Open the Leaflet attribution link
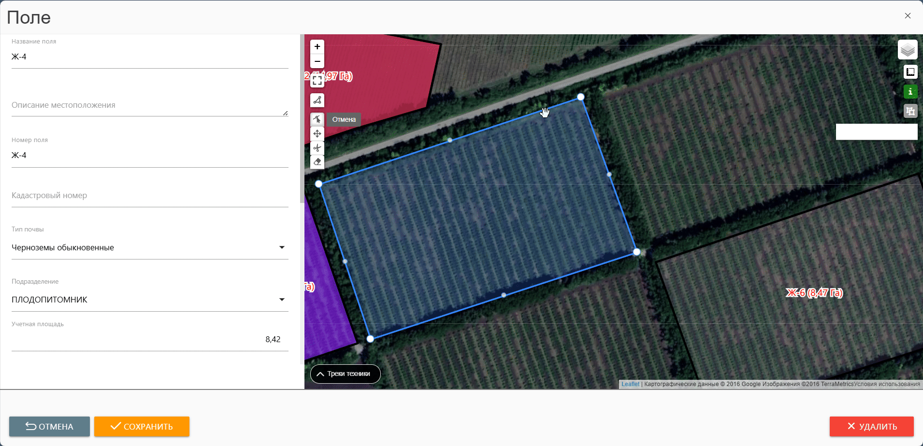Screen dimensions: 923x446 pos(630,384)
